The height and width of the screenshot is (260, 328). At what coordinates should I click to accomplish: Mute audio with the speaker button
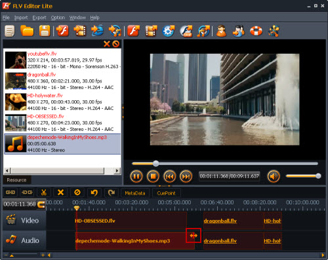pyautogui.click(x=274, y=176)
